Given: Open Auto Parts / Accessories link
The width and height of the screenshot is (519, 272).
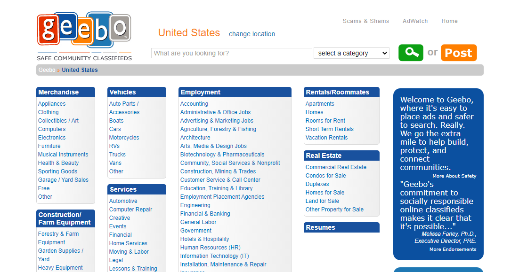Looking at the screenshot, I should [x=124, y=108].
